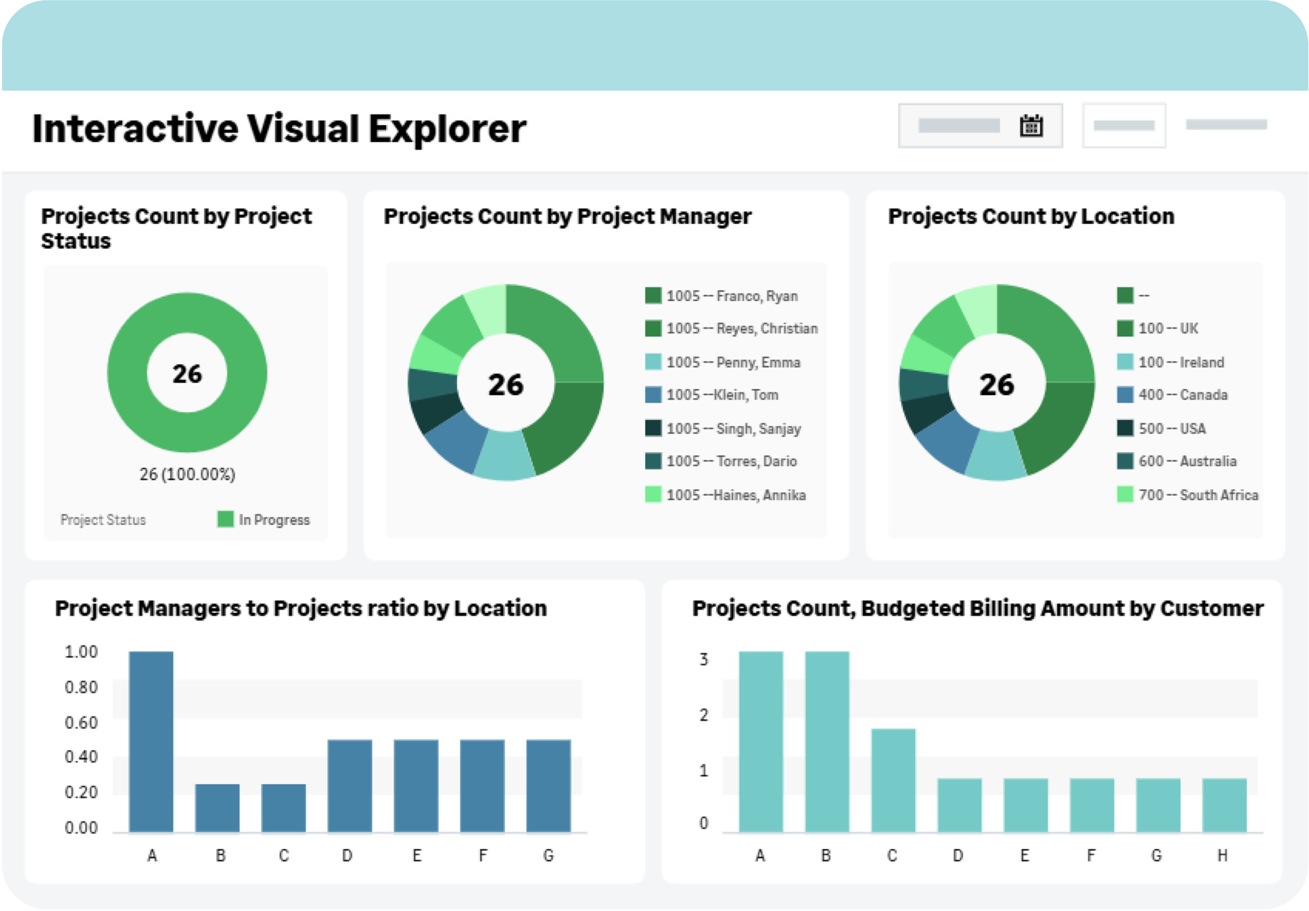Click the 'Projects Count by Project Manager' title
Image resolution: width=1309 pixels, height=911 pixels.
567,217
